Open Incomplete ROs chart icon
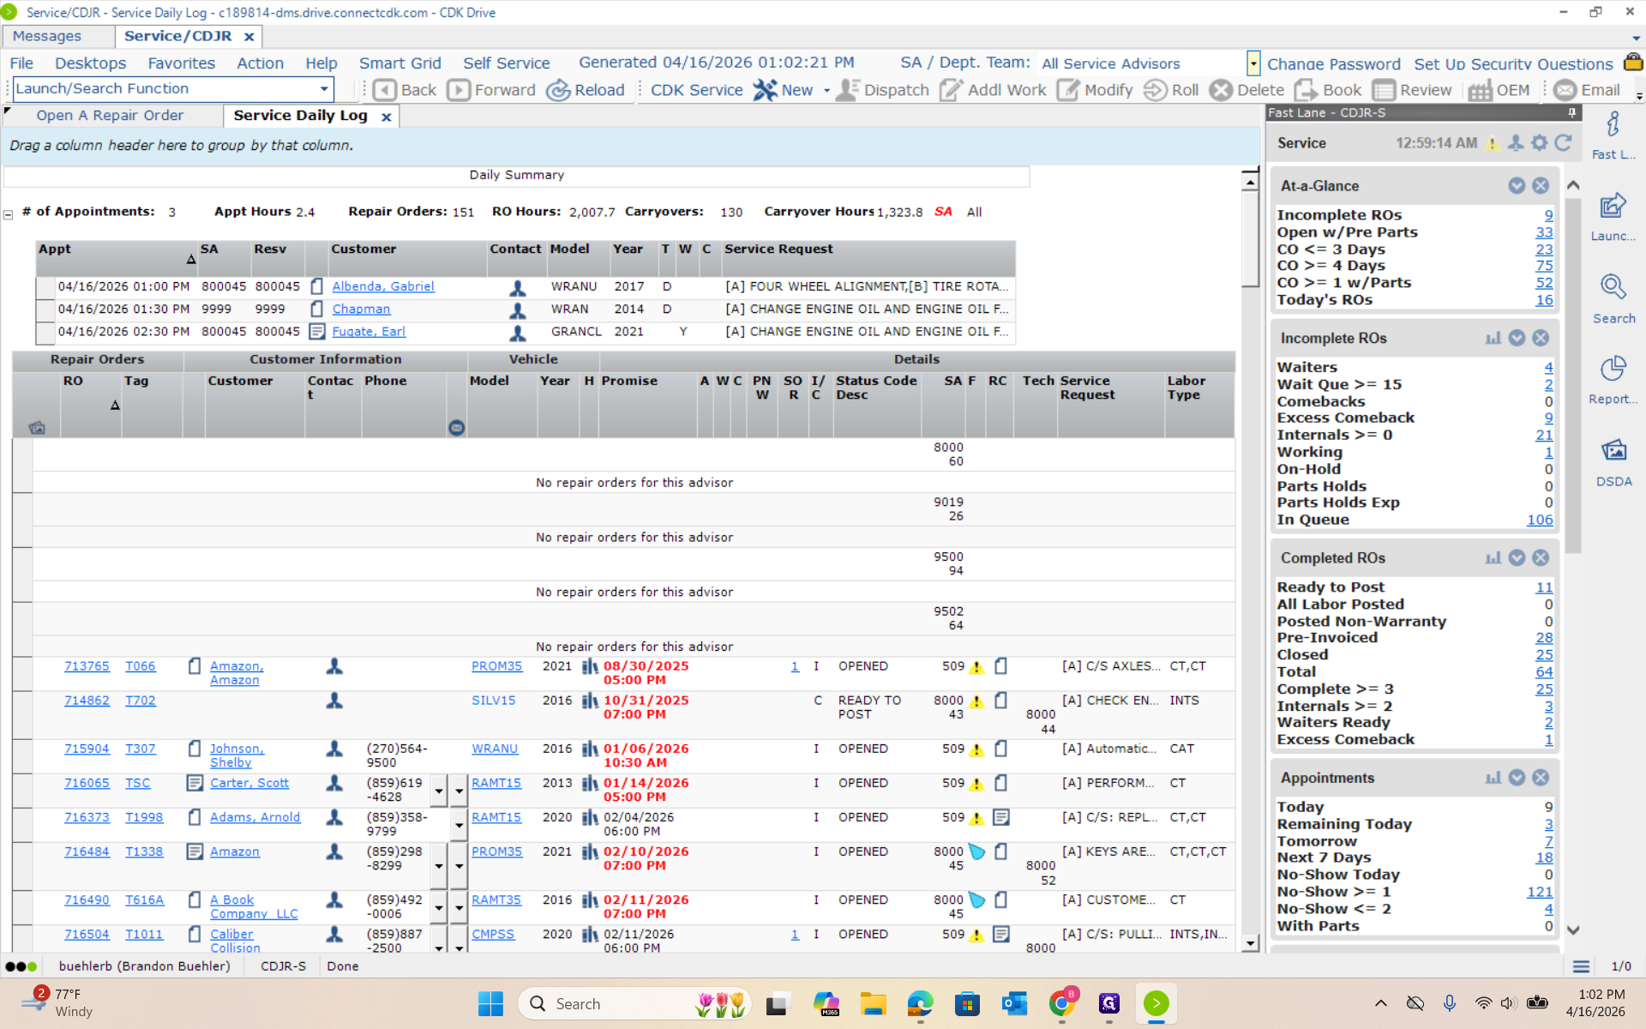1646x1029 pixels. pyautogui.click(x=1493, y=338)
